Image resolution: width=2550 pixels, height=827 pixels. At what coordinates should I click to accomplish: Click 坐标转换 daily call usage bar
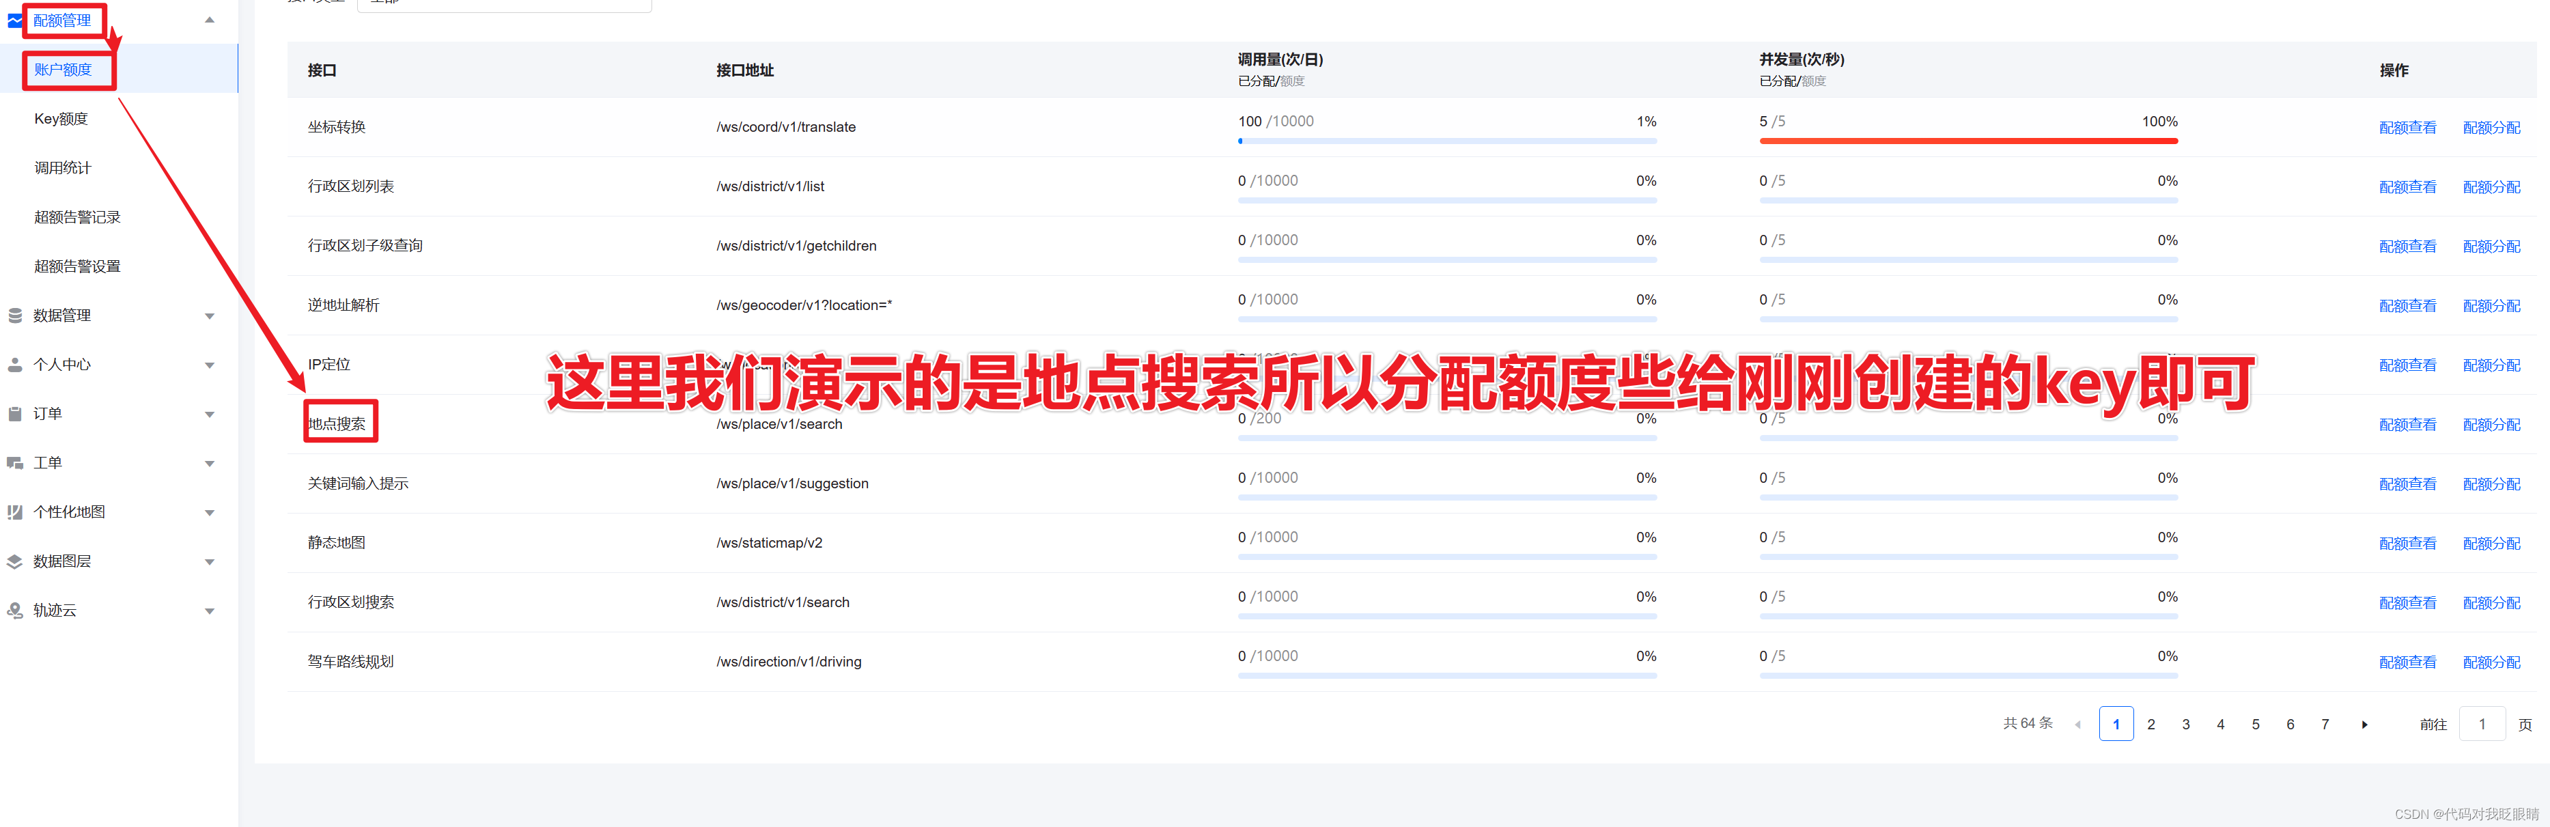[x=1446, y=141]
